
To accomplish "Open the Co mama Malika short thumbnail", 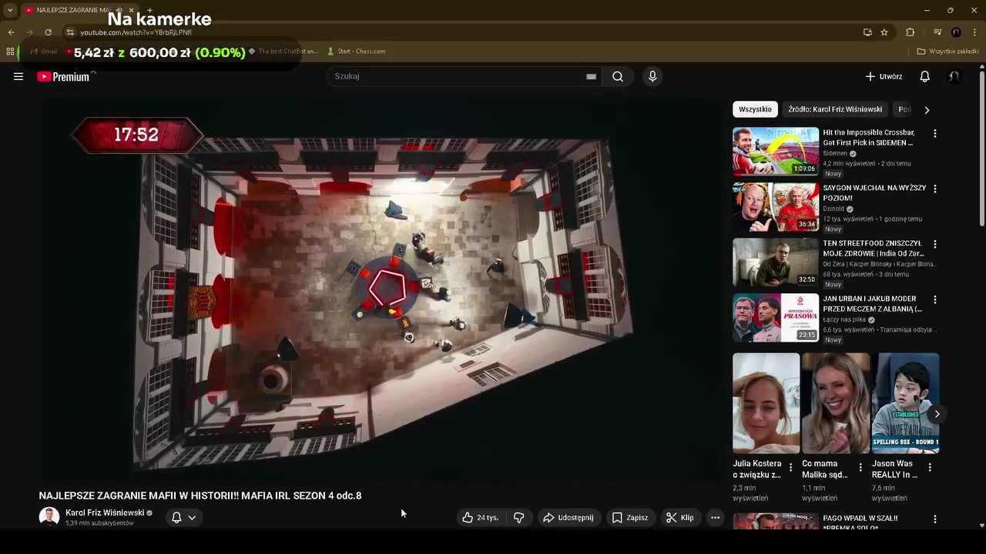I will tap(836, 403).
